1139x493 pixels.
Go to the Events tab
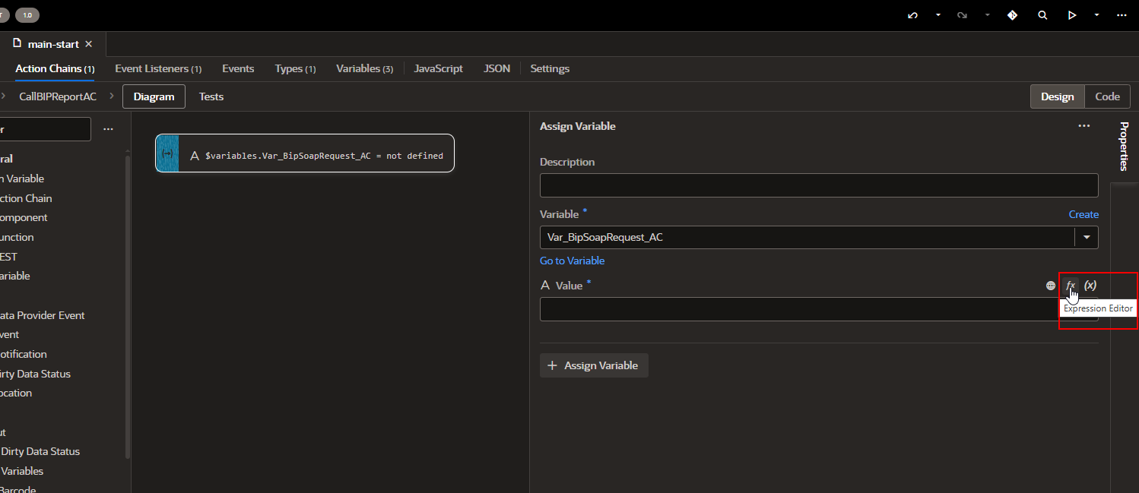coord(238,68)
